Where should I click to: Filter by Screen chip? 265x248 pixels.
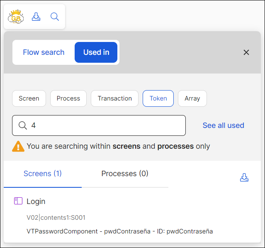pyautogui.click(x=29, y=98)
